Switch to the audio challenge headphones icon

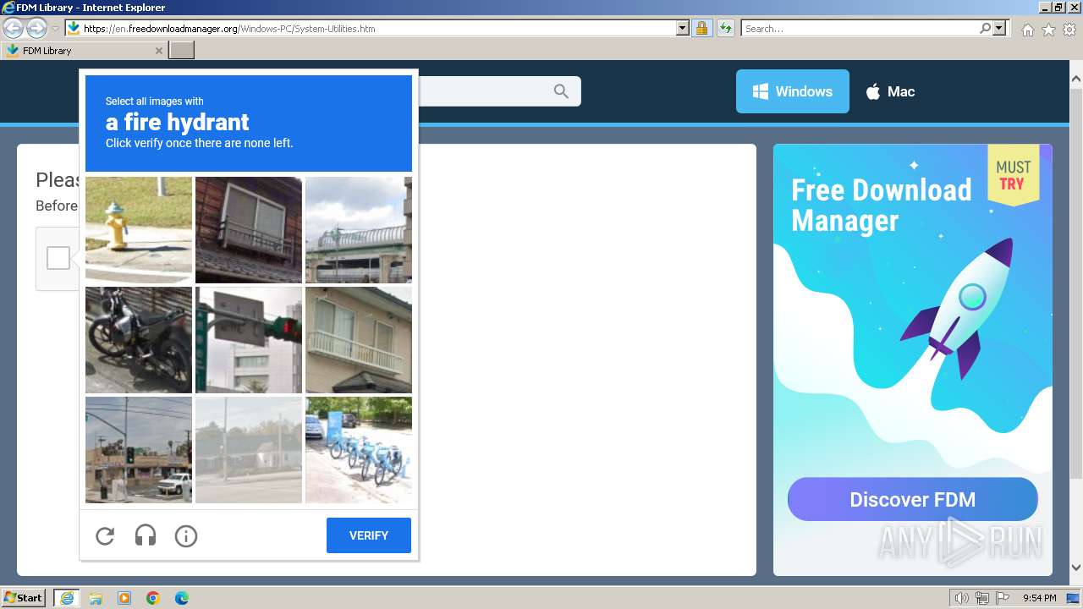146,535
